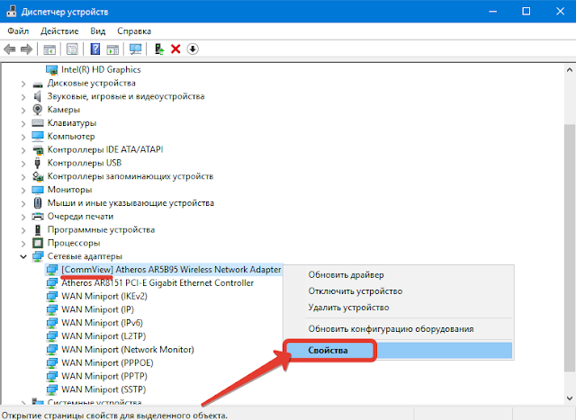Open the Вид menu
Screen dimensions: 576x420
(98, 31)
